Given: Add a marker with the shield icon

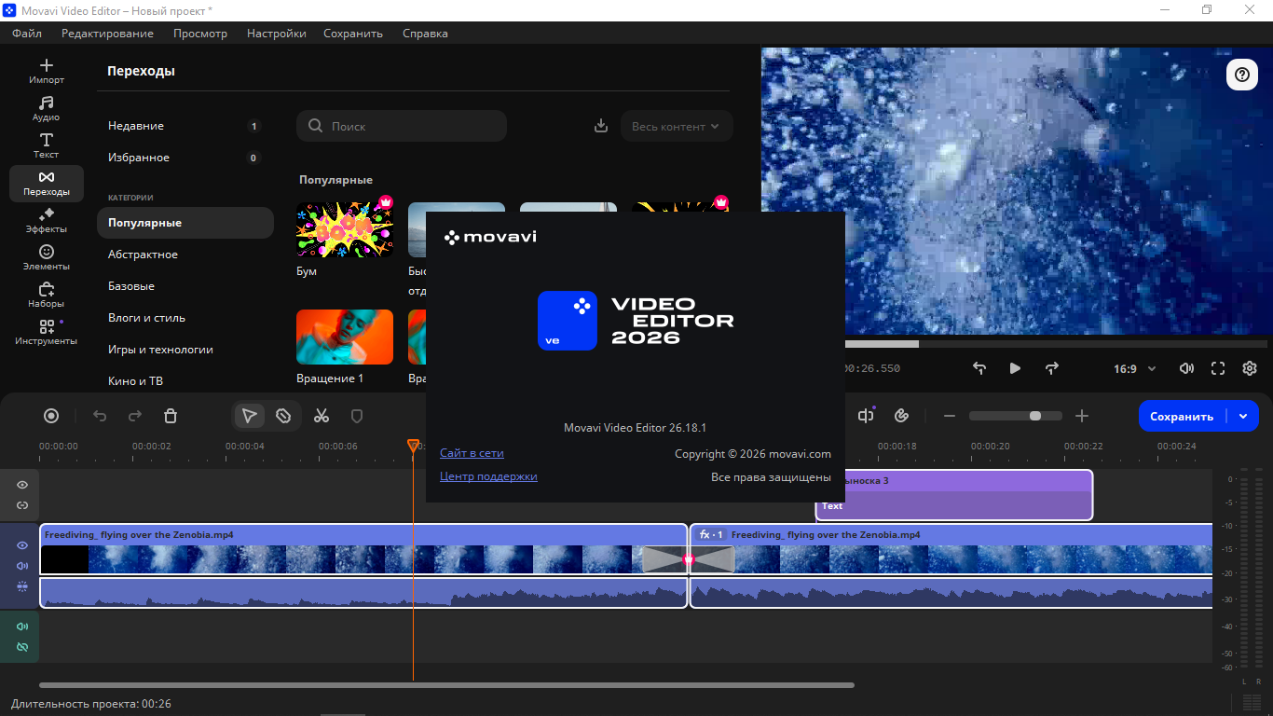Looking at the screenshot, I should tap(356, 416).
